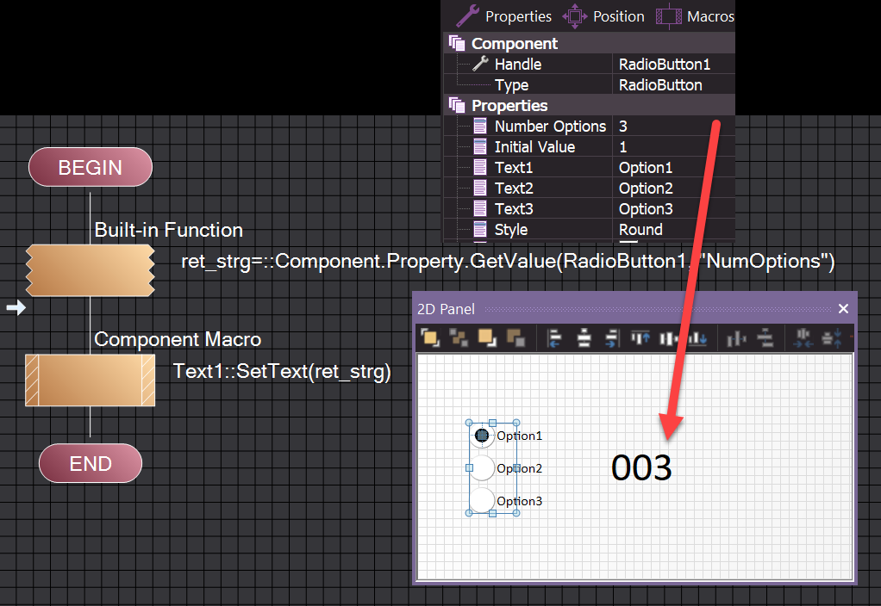881x606 pixels.
Task: Click the BEGIN flowchart node
Action: (x=91, y=167)
